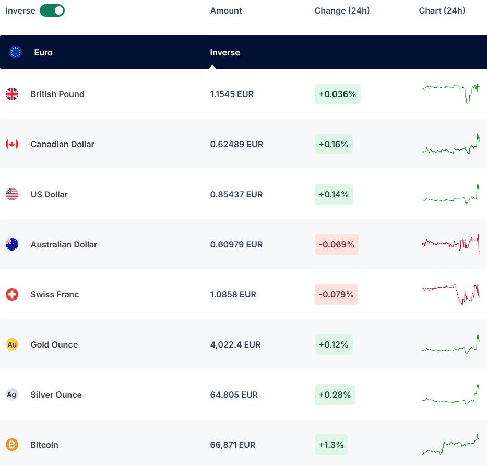Click the British Pound flag icon
Screen dimensions: 487x465
12,94
